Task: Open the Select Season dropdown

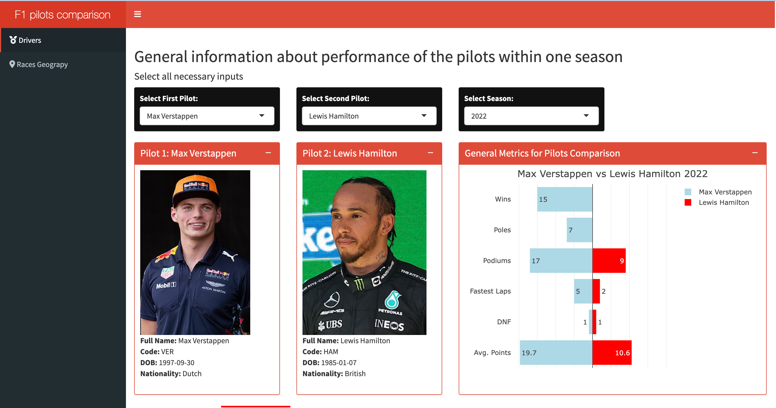Action: pyautogui.click(x=531, y=116)
